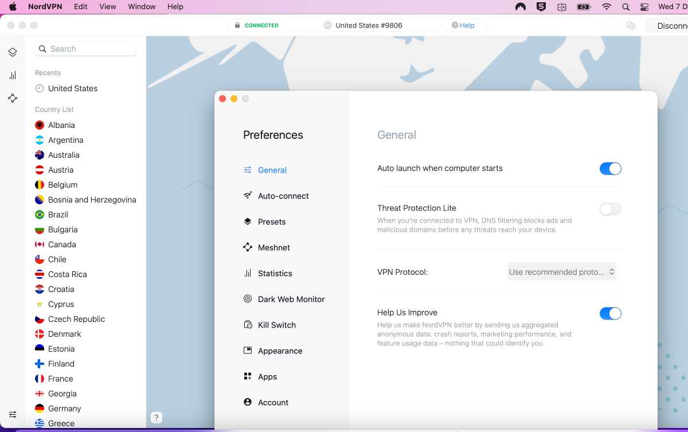Click the devices icon next to Disconnect
Image resolution: width=688 pixels, height=432 pixels.
coord(631,25)
